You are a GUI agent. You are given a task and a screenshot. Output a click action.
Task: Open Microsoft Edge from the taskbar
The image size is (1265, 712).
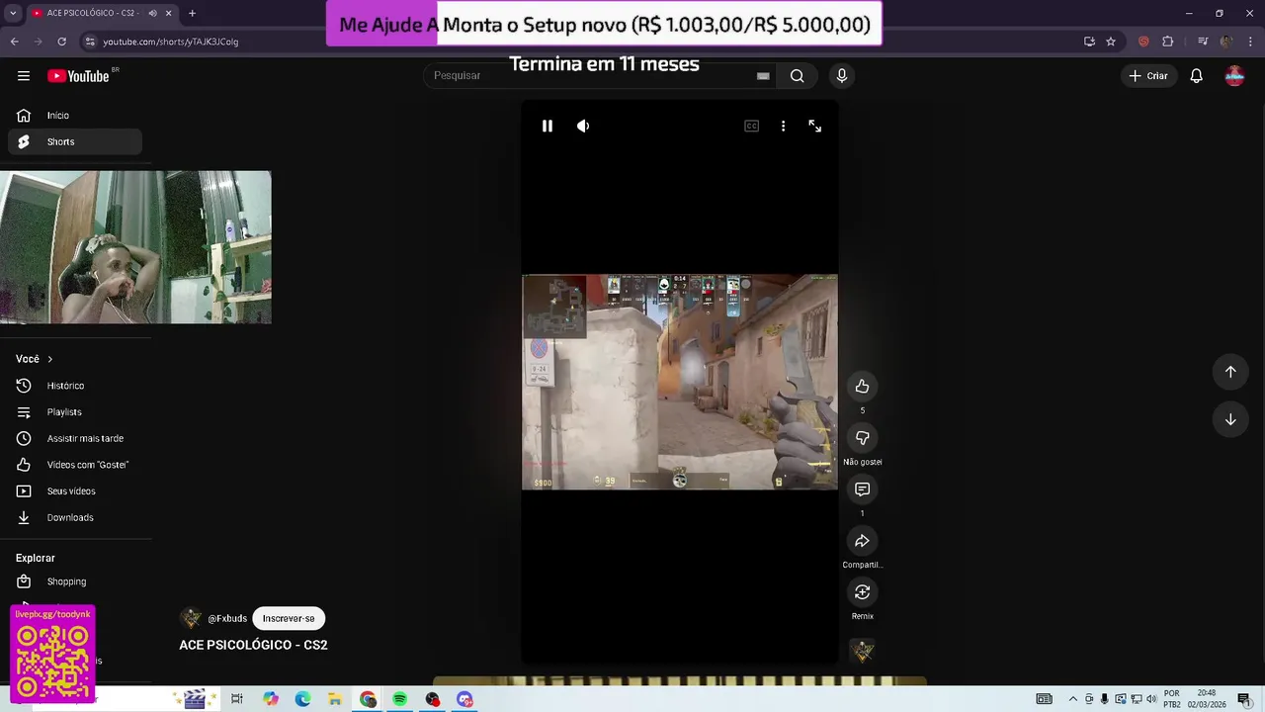tap(302, 699)
